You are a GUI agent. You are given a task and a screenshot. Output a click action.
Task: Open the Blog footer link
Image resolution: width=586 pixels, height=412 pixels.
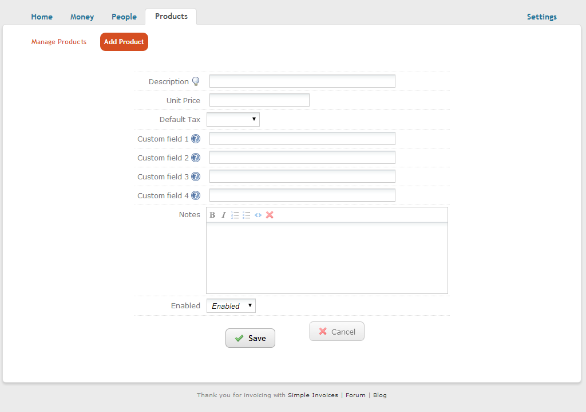click(x=380, y=395)
